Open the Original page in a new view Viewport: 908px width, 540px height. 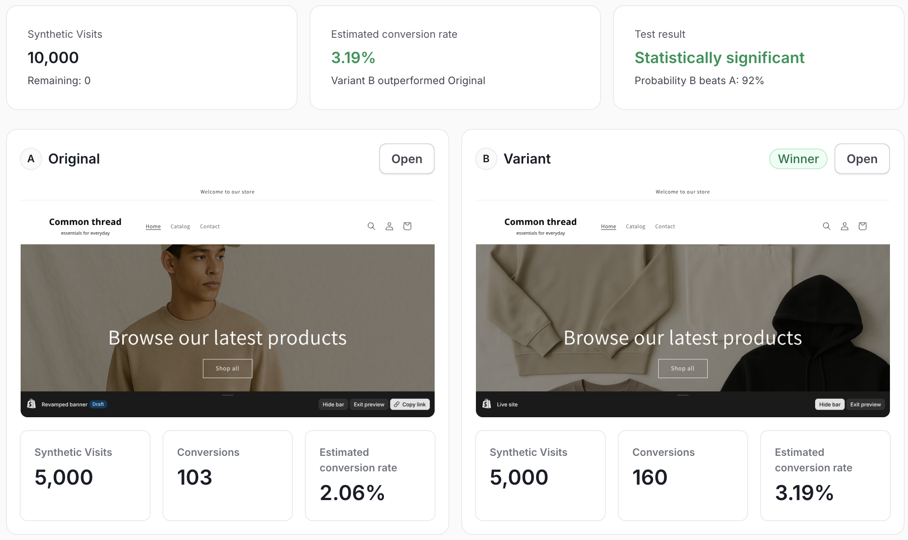tap(406, 158)
